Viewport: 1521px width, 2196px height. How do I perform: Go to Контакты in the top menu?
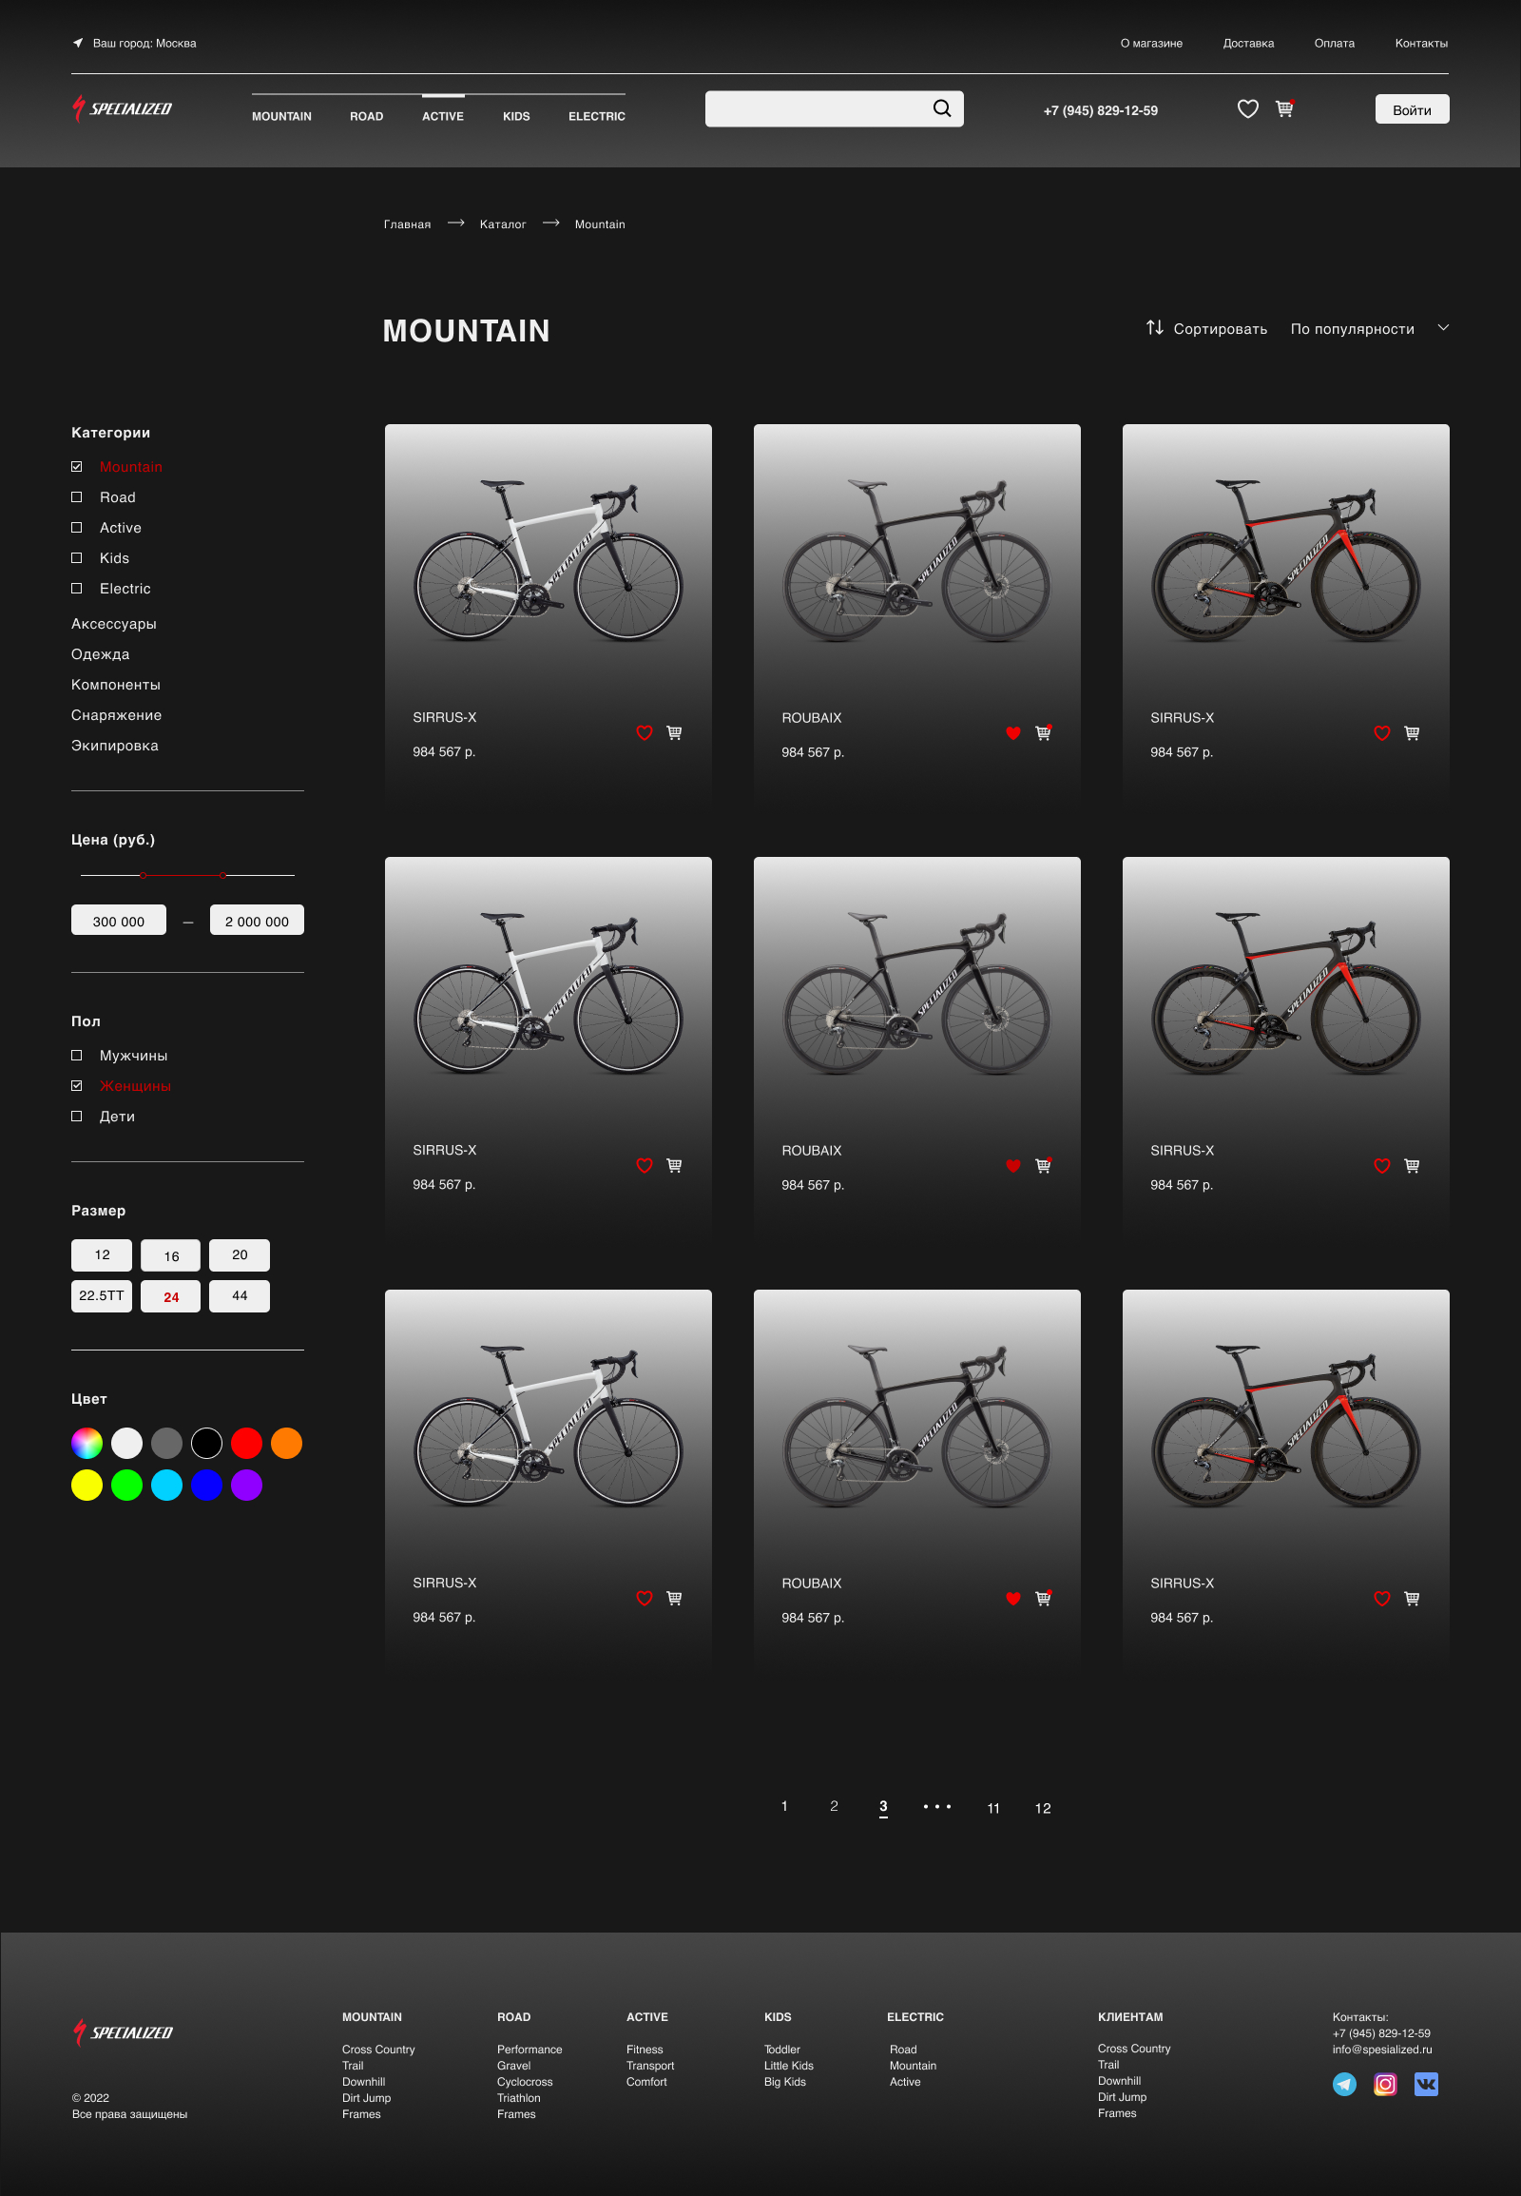1421,43
